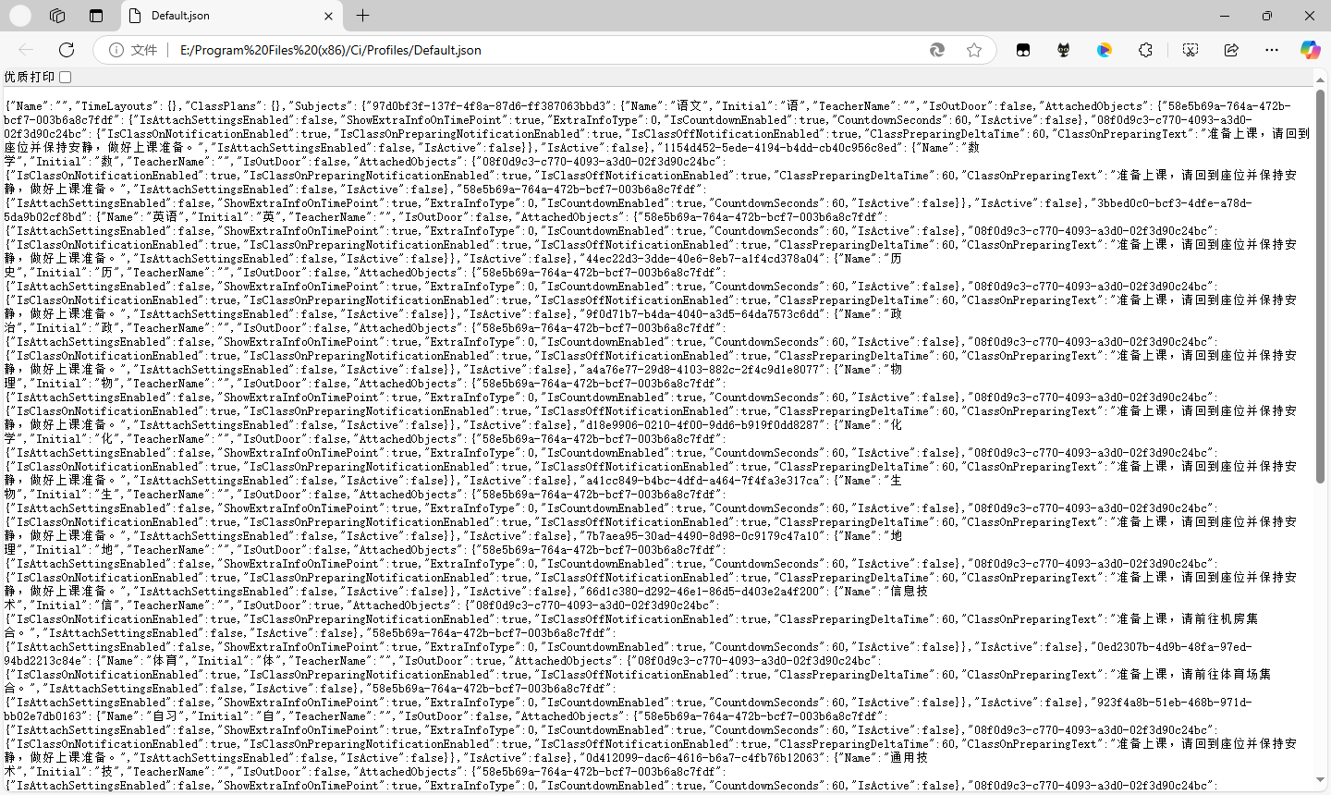
Task: Click the browser back button
Action: 25,50
